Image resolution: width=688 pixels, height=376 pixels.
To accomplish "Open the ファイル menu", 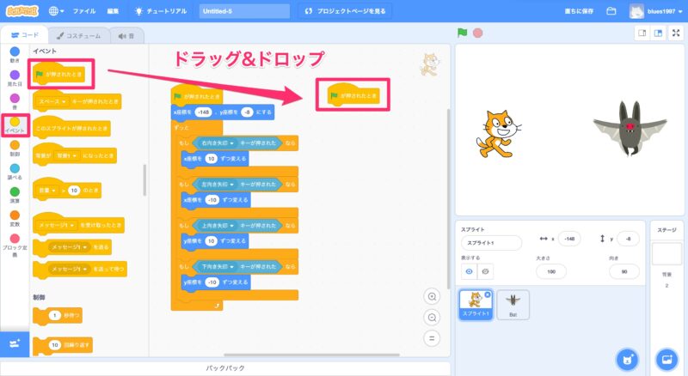I will [84, 11].
